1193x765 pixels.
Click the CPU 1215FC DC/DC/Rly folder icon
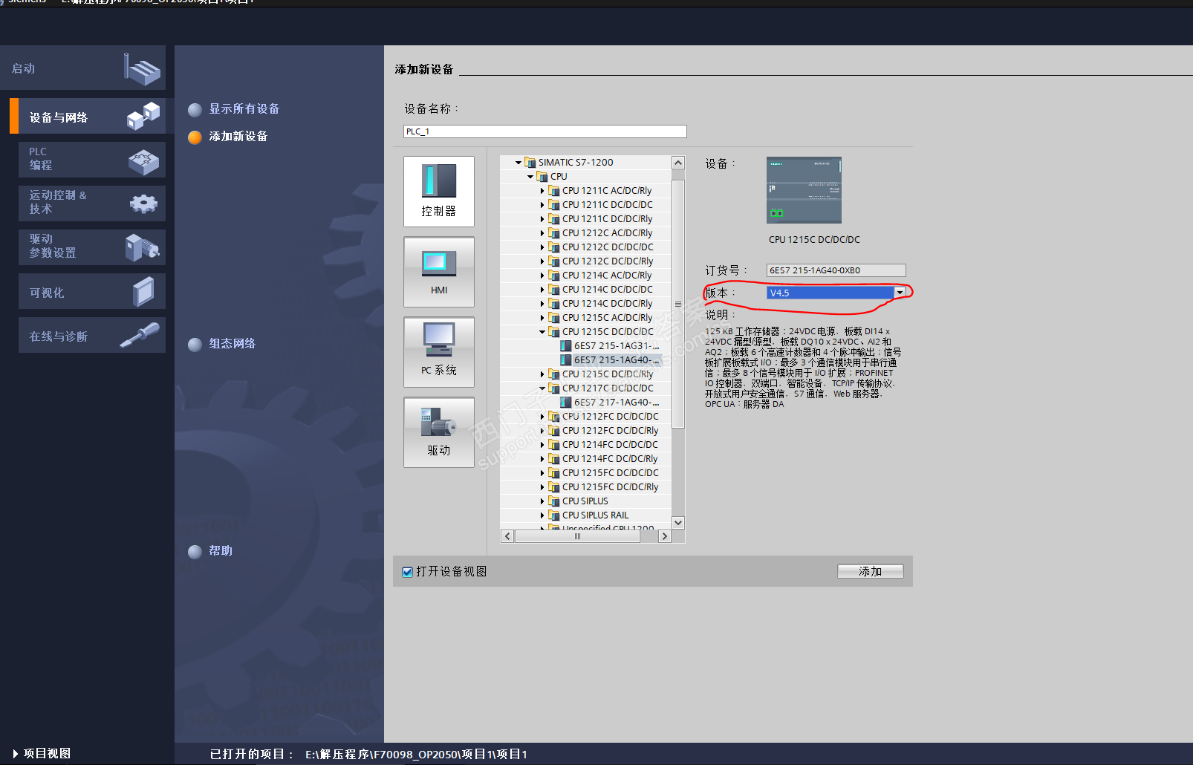553,486
